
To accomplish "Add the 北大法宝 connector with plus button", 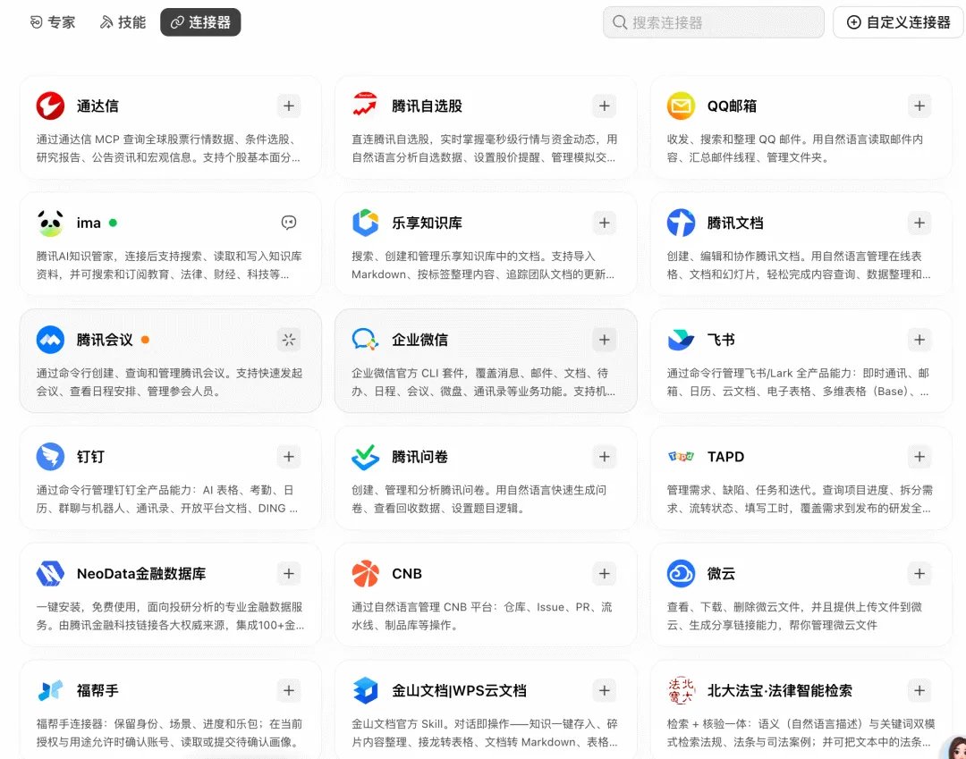I will 919,691.
